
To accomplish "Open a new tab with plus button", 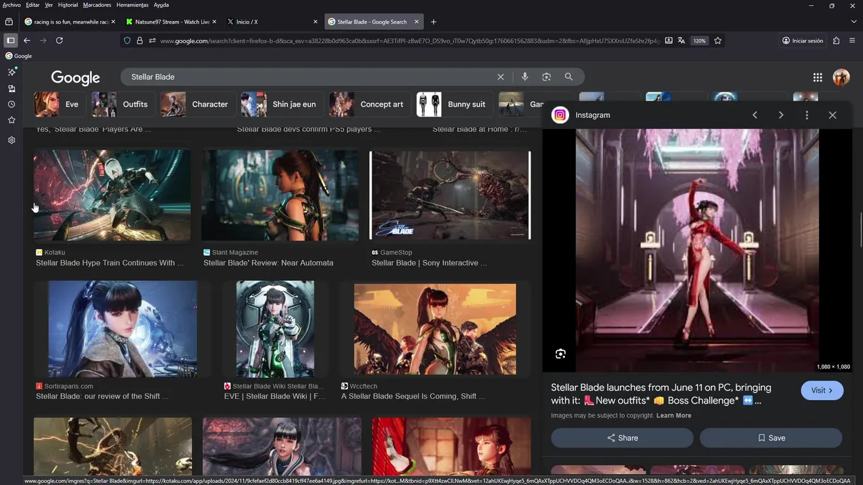I will (434, 22).
